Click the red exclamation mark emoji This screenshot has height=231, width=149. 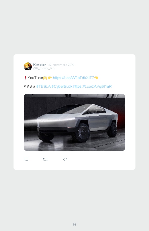pyautogui.click(x=26, y=78)
